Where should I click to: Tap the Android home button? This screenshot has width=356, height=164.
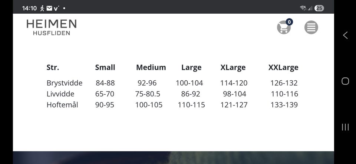click(345, 81)
